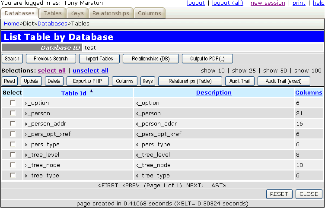
Task: Open the help link
Action: 318,3
